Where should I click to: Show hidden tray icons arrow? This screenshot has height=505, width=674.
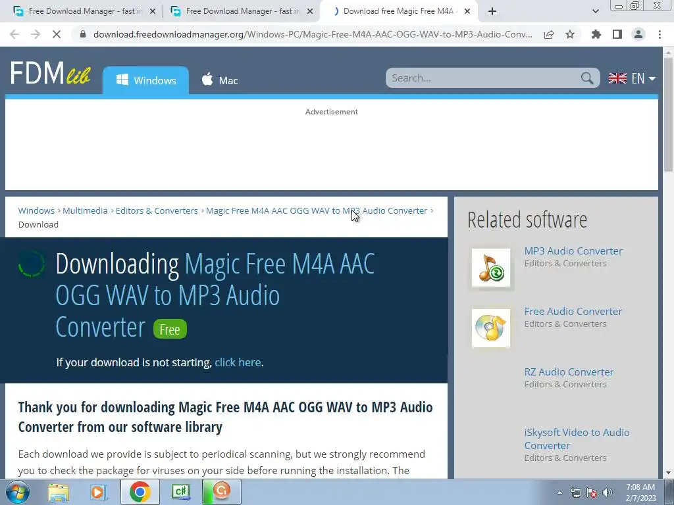coord(559,493)
